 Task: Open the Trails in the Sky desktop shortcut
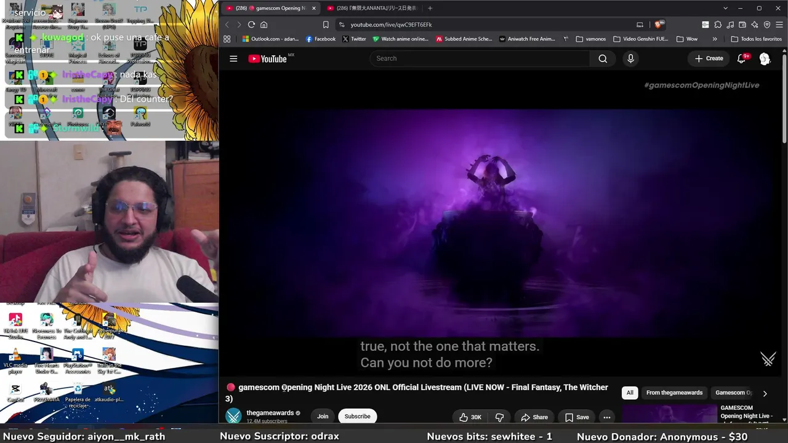click(109, 360)
